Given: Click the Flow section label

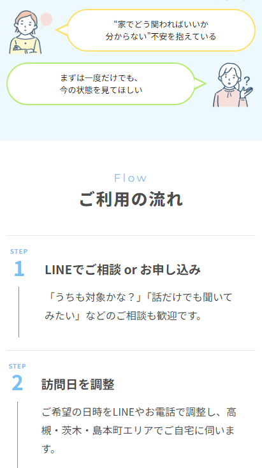Looking at the screenshot, I should click(131, 178).
